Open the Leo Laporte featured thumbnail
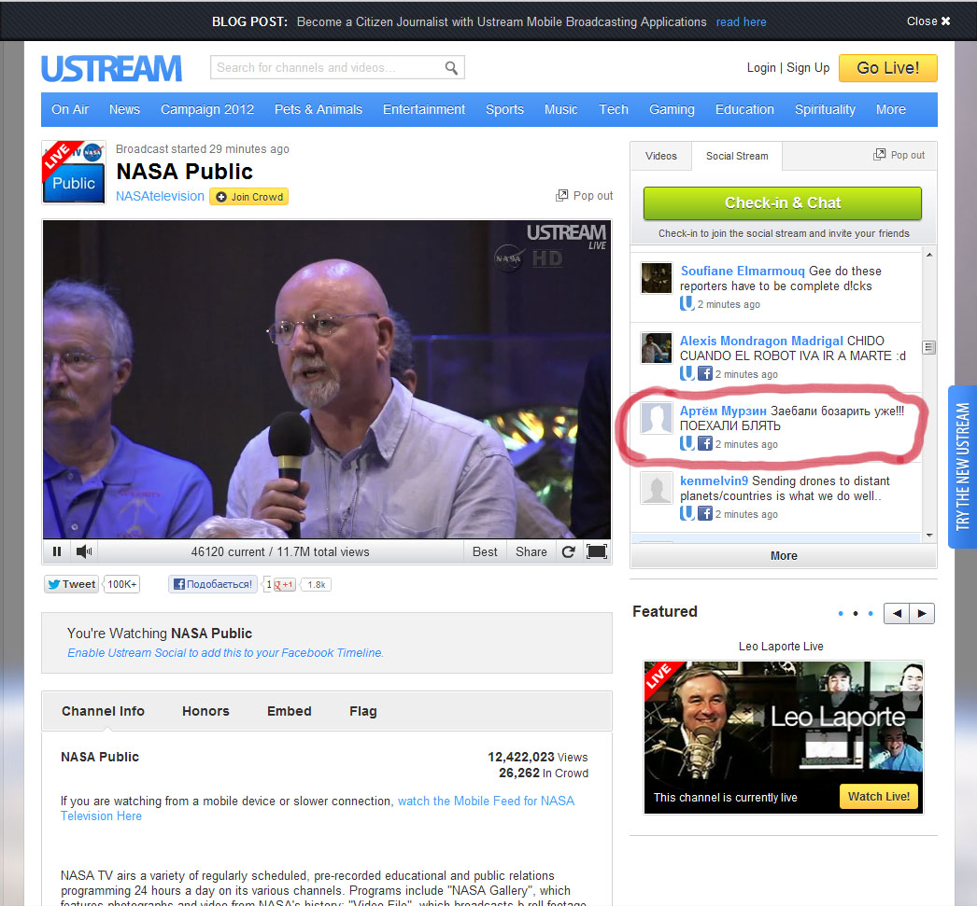 [x=784, y=737]
